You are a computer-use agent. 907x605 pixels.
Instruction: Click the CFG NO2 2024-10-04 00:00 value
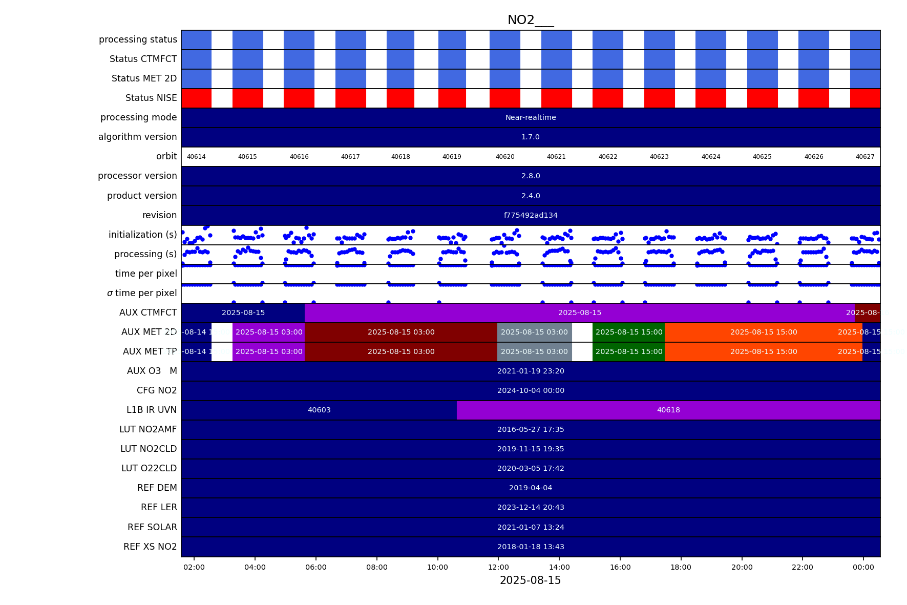[x=530, y=391]
